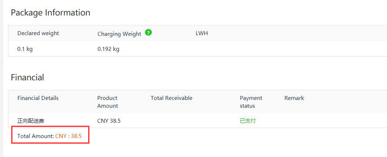Screen dimensions: 387x157
Task: Select the Declared weight column header
Action: tap(38, 33)
